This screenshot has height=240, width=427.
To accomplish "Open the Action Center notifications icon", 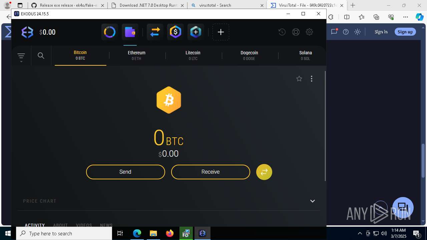I will point(416,234).
